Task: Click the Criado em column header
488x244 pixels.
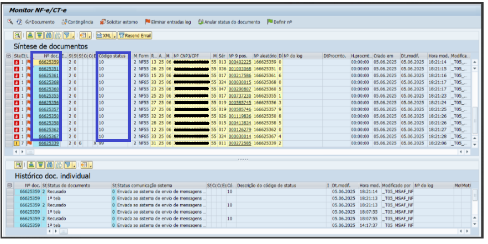Action: (x=386, y=56)
